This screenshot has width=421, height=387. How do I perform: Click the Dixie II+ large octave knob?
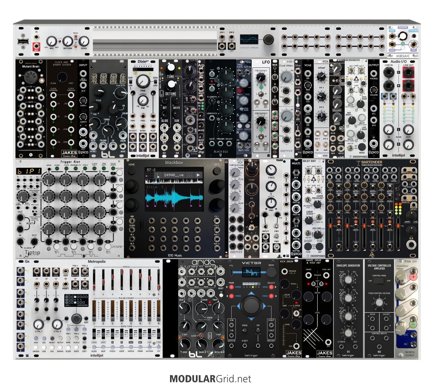[x=143, y=81]
